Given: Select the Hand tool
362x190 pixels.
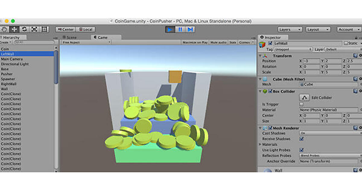Looking at the screenshot, I should [x=5, y=29].
